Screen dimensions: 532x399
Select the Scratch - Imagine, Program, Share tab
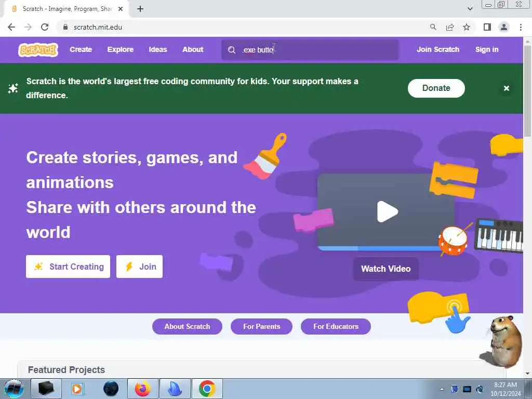point(66,9)
